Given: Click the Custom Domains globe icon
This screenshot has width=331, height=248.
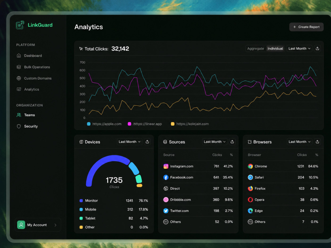Looking at the screenshot, I should tap(19, 78).
